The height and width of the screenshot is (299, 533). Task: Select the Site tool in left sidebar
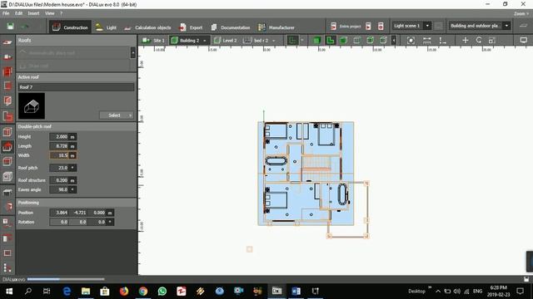point(7,42)
